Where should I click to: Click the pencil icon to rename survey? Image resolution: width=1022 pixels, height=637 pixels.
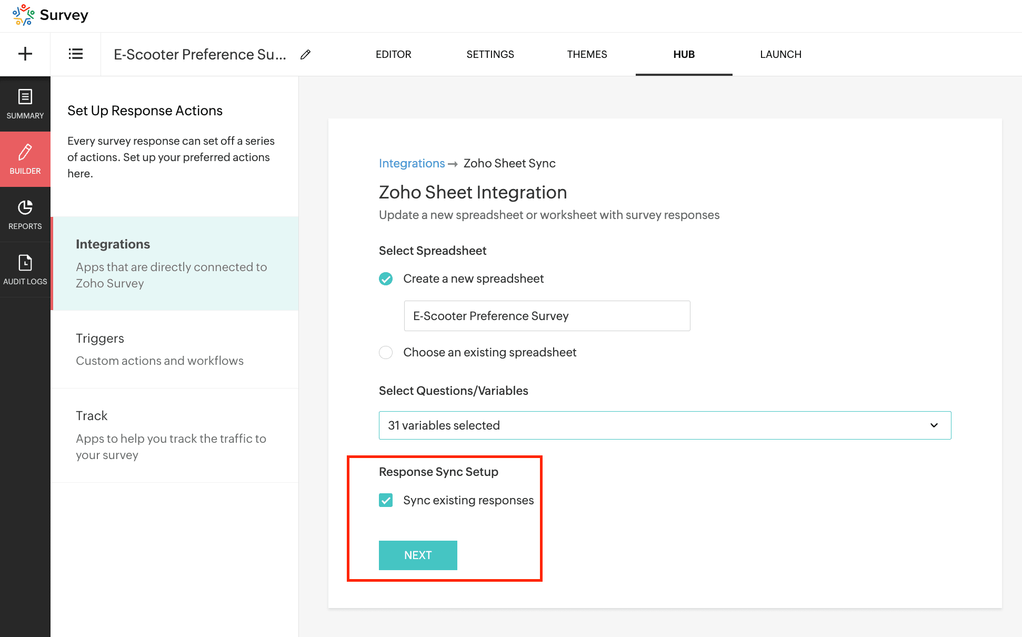pos(305,54)
